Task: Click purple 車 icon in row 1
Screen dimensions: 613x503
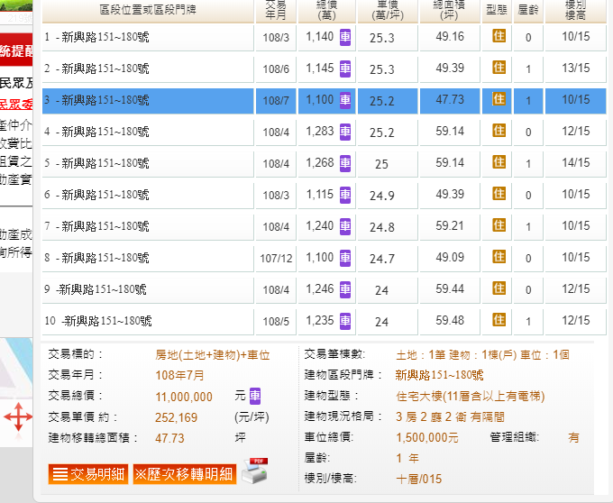Action: (x=344, y=37)
